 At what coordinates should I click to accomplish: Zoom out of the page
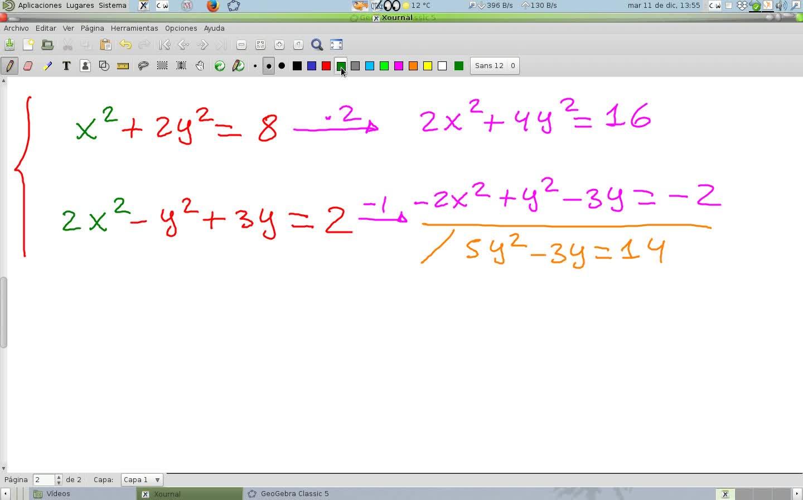(241, 45)
